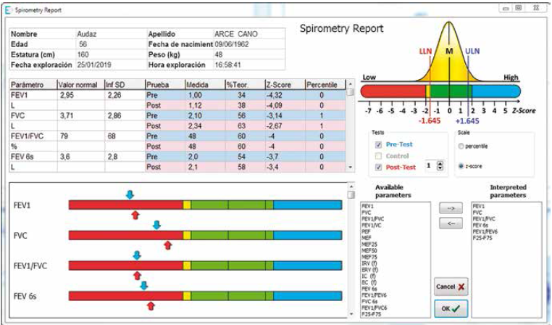This screenshot has width=552, height=325.
Task: Click the red Post-test arrow under FVC bar
Action: click(168, 245)
